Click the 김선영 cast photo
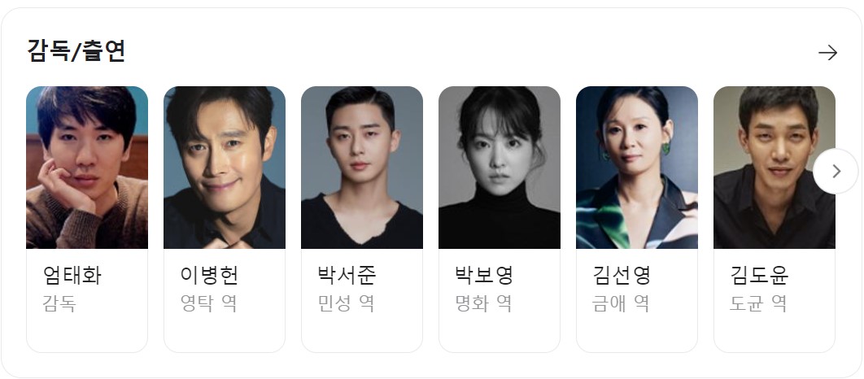 [637, 168]
